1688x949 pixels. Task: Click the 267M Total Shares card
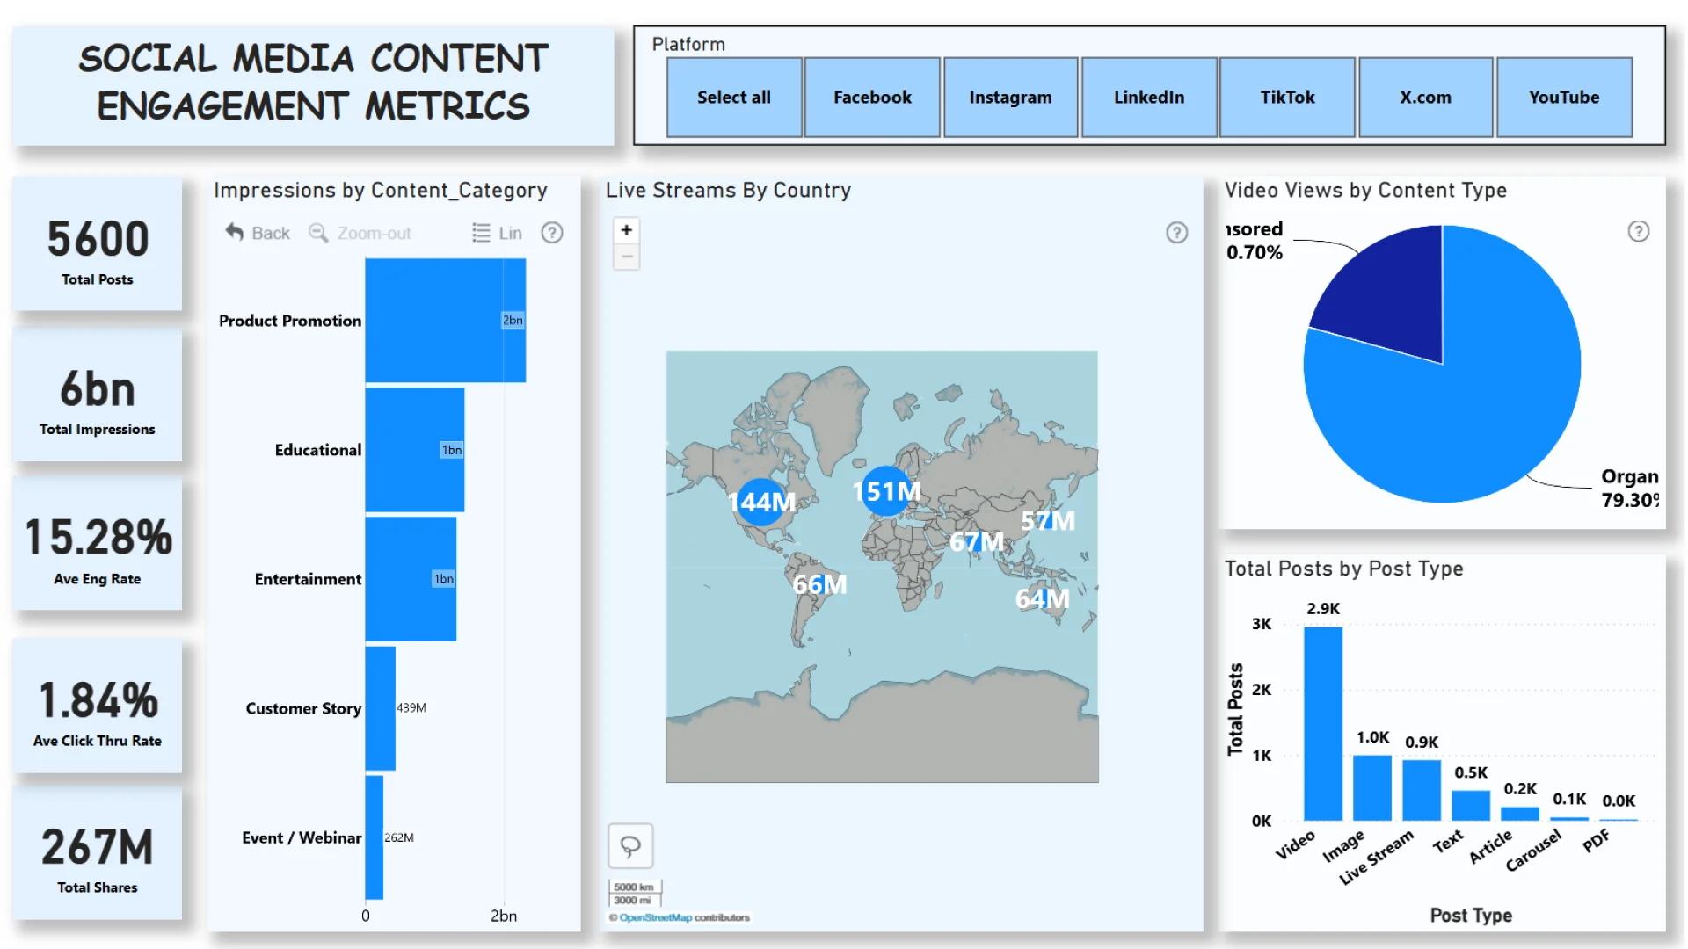(98, 854)
